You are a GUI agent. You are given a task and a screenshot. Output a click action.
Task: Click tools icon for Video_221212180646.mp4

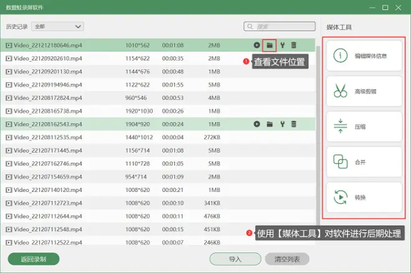pos(282,45)
